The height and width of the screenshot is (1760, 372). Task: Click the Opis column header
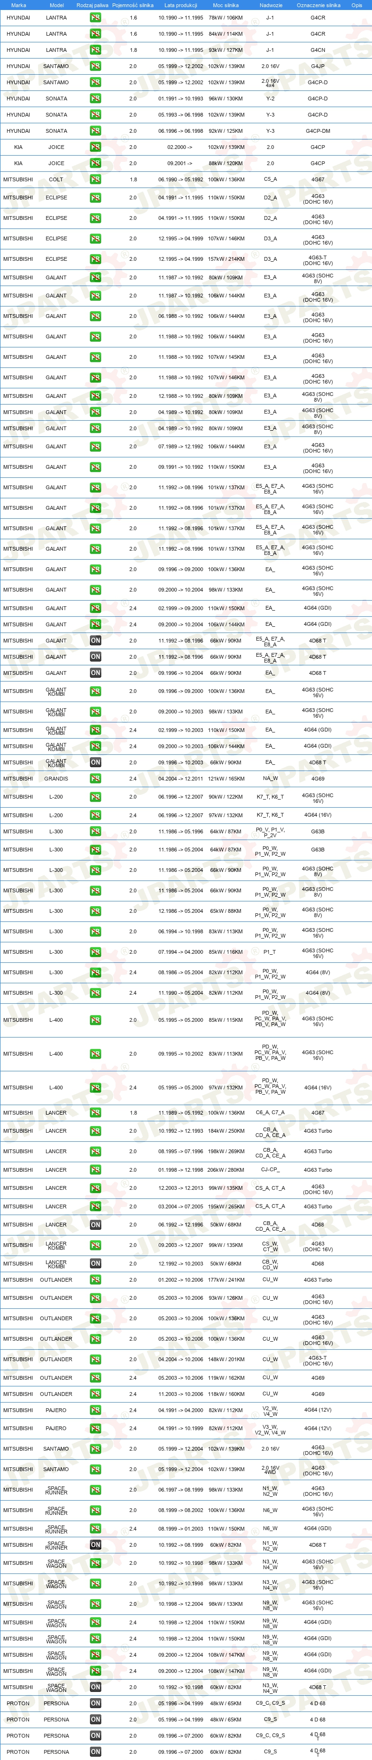click(357, 5)
